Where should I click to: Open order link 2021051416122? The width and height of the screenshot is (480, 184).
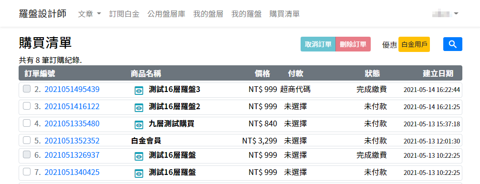[72, 106]
